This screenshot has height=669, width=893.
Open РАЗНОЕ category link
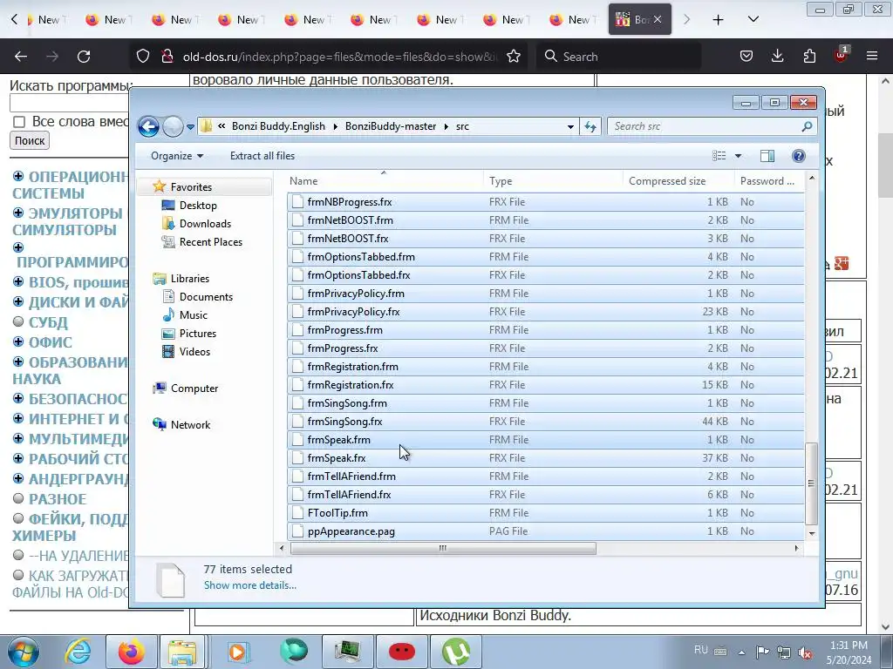58,499
